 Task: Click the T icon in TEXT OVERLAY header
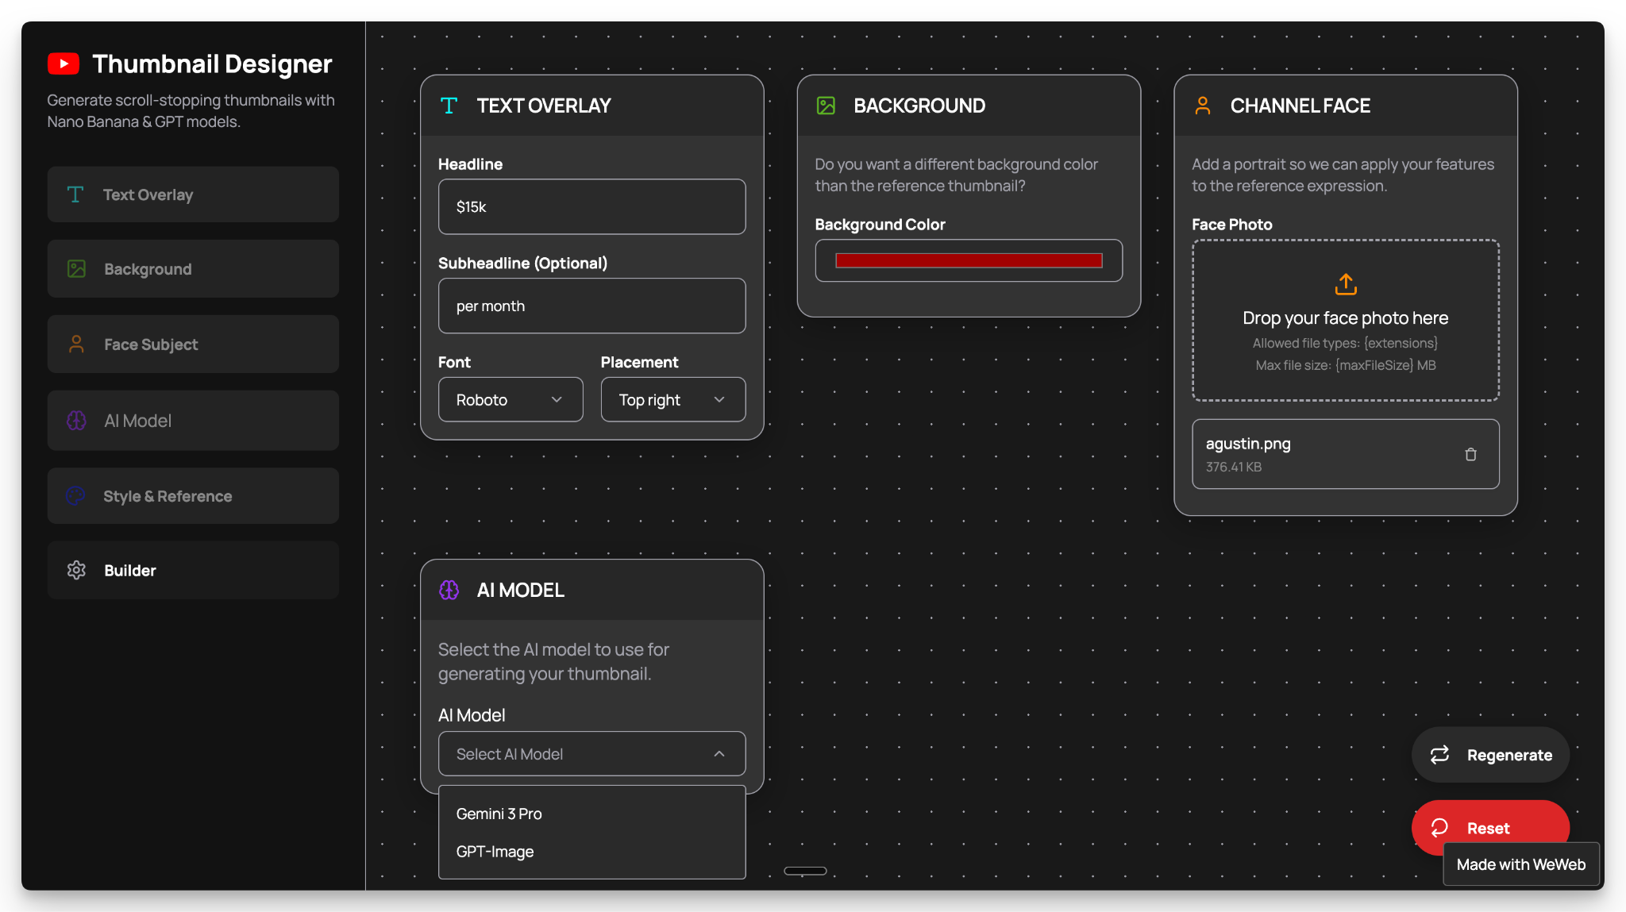point(449,106)
